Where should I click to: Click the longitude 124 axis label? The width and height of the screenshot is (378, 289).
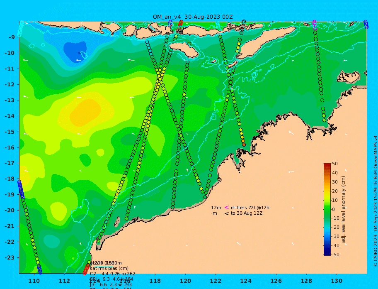click(246, 281)
